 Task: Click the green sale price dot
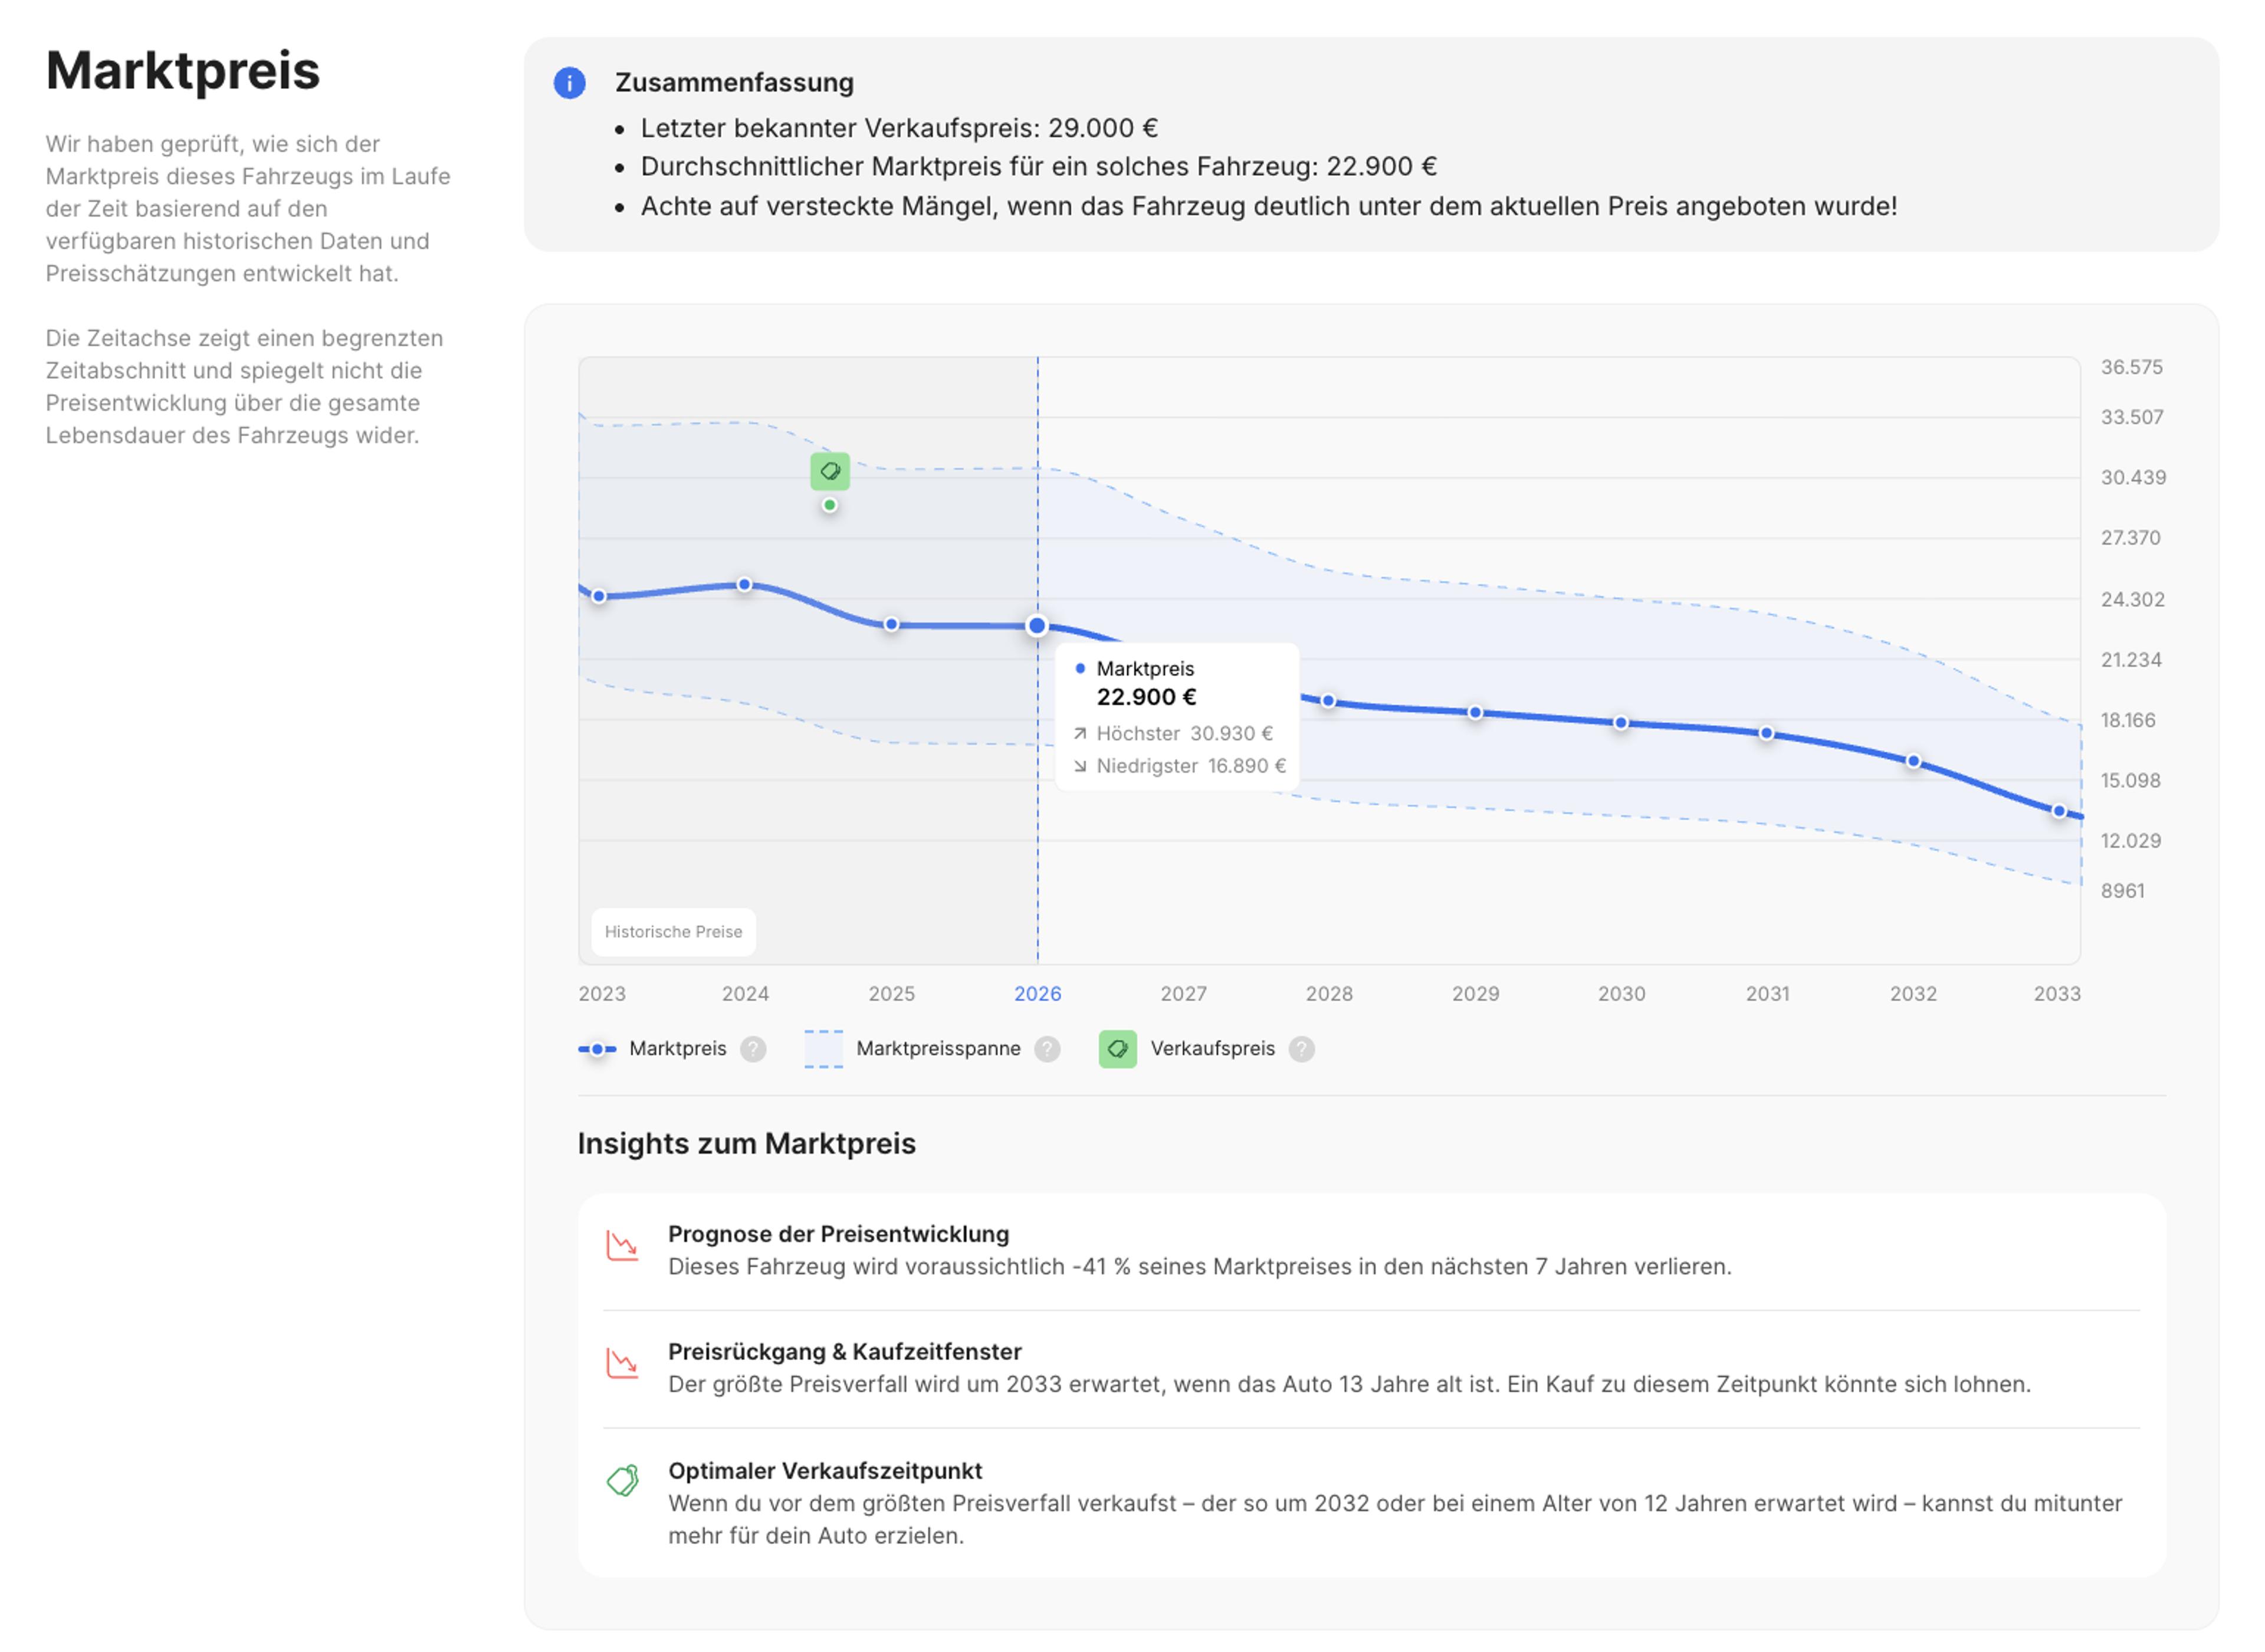830,505
